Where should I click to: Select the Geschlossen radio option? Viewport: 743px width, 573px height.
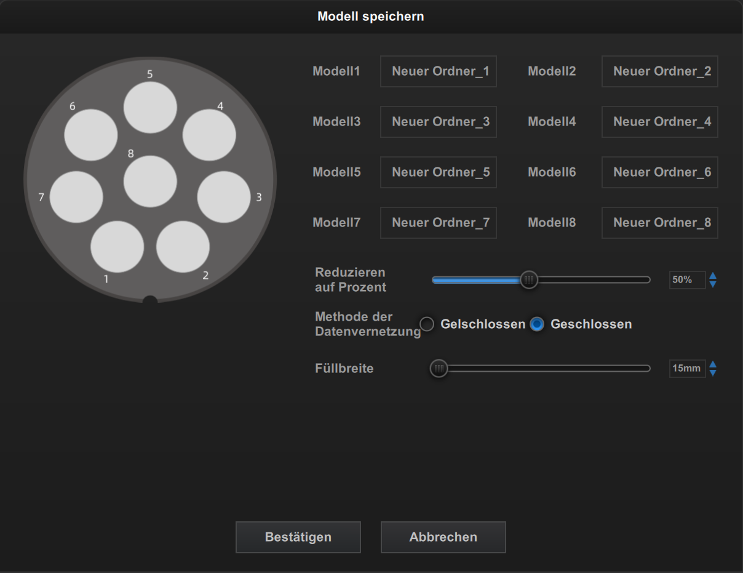tap(537, 324)
